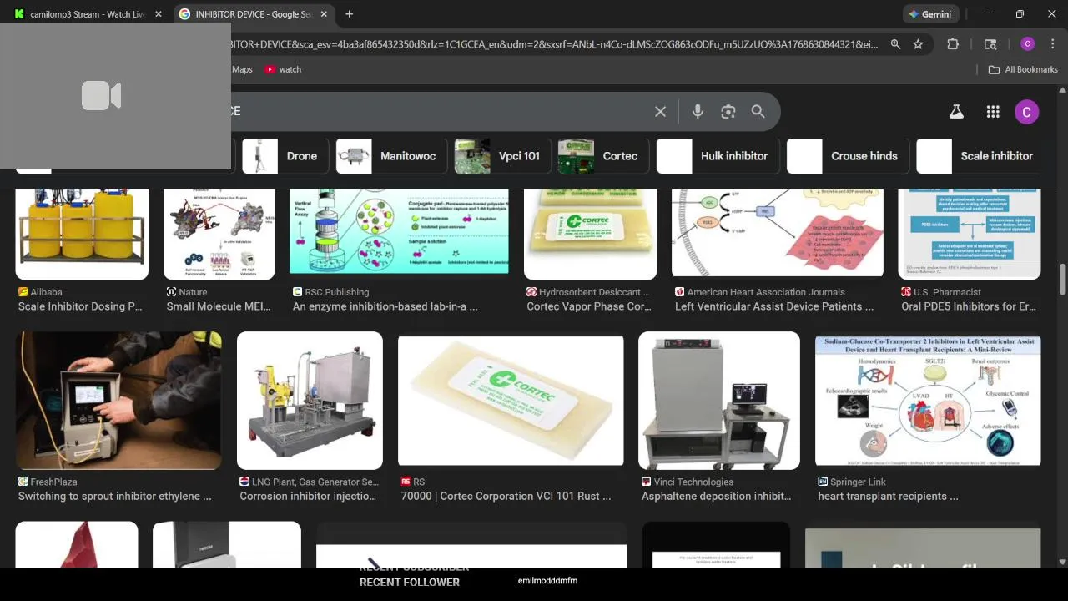Filter results by Scale inhibitor chip
This screenshot has width=1068, height=601.
click(979, 156)
